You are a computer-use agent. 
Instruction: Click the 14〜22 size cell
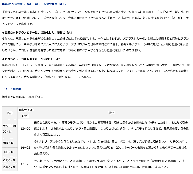(x=25, y=147)
